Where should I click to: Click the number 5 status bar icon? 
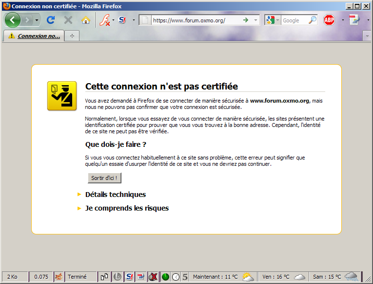click(x=185, y=277)
